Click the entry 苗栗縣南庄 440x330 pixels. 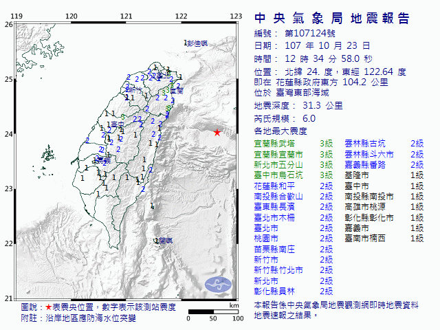[x=274, y=250]
